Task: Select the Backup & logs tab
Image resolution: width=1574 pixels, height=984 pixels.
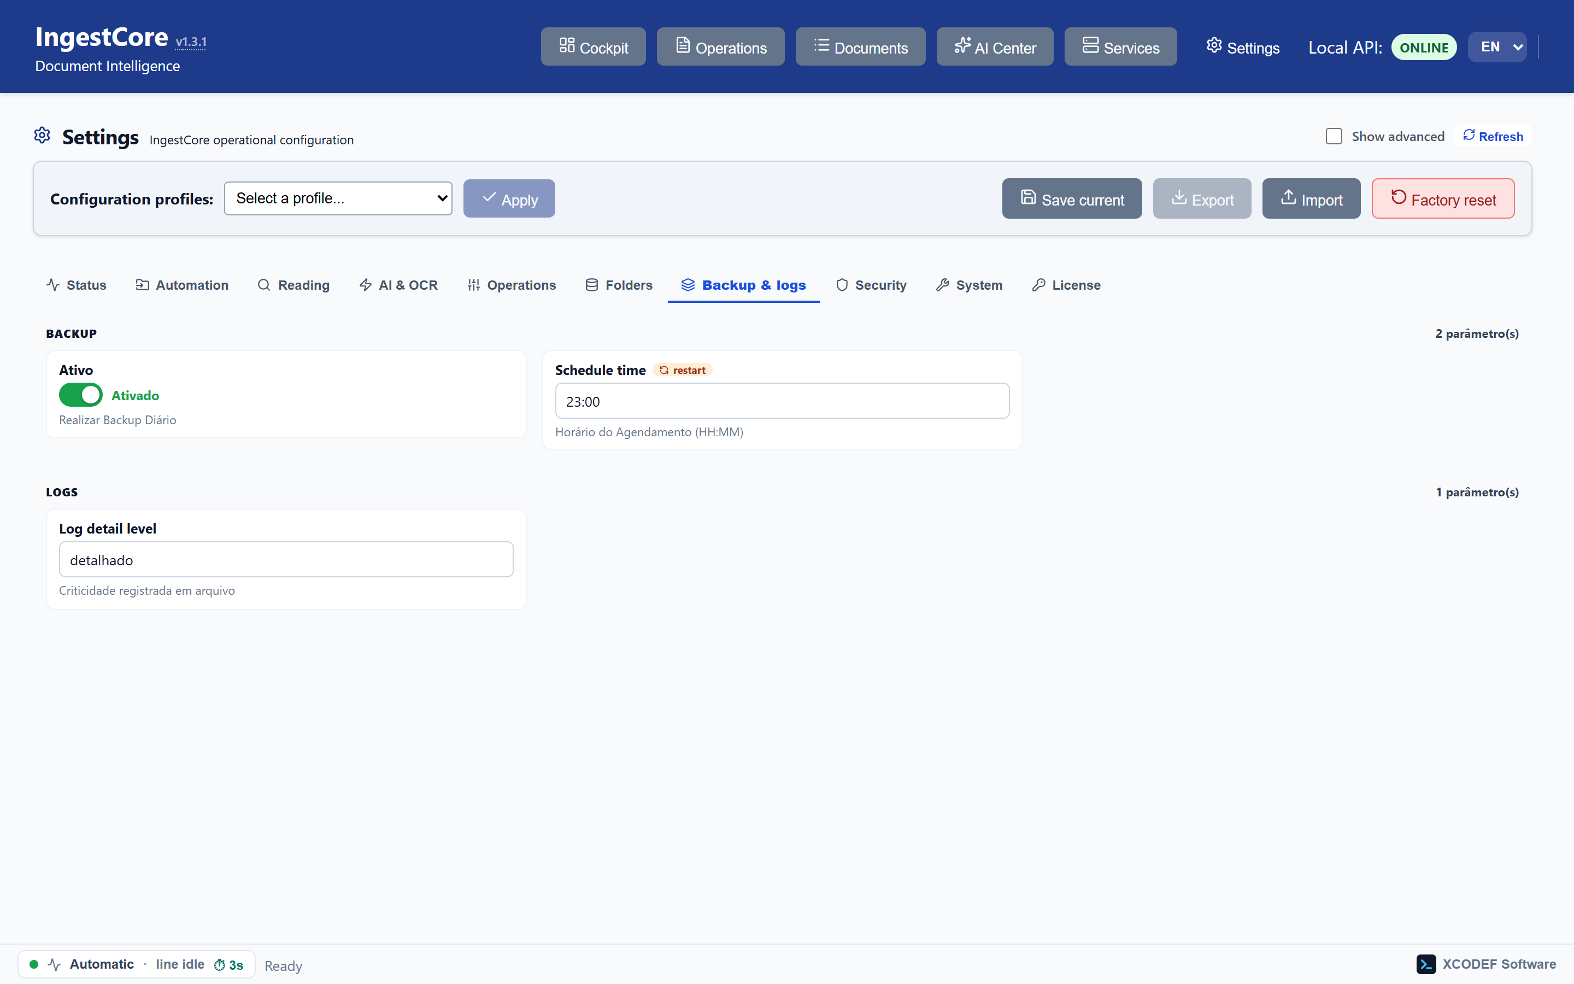Action: click(x=743, y=285)
